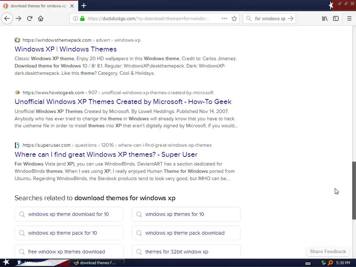The height and width of the screenshot is (267, 356).
Task: Search related 'windows xp themes for 10'
Action: pos(186,214)
